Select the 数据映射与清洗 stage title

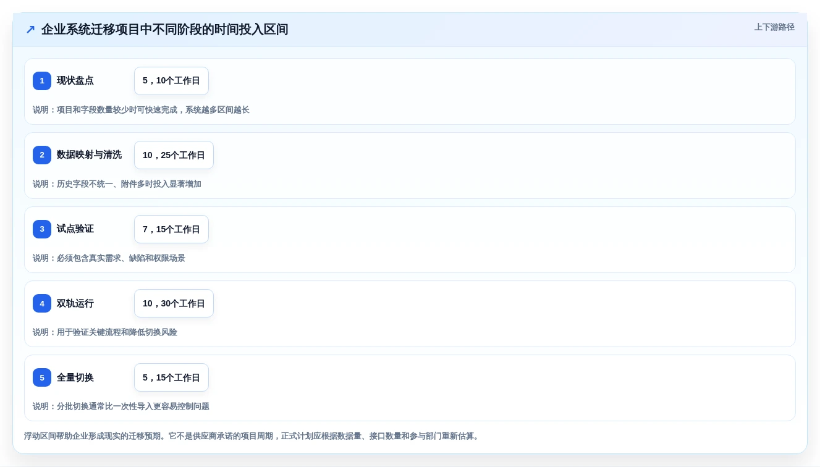[x=89, y=155]
